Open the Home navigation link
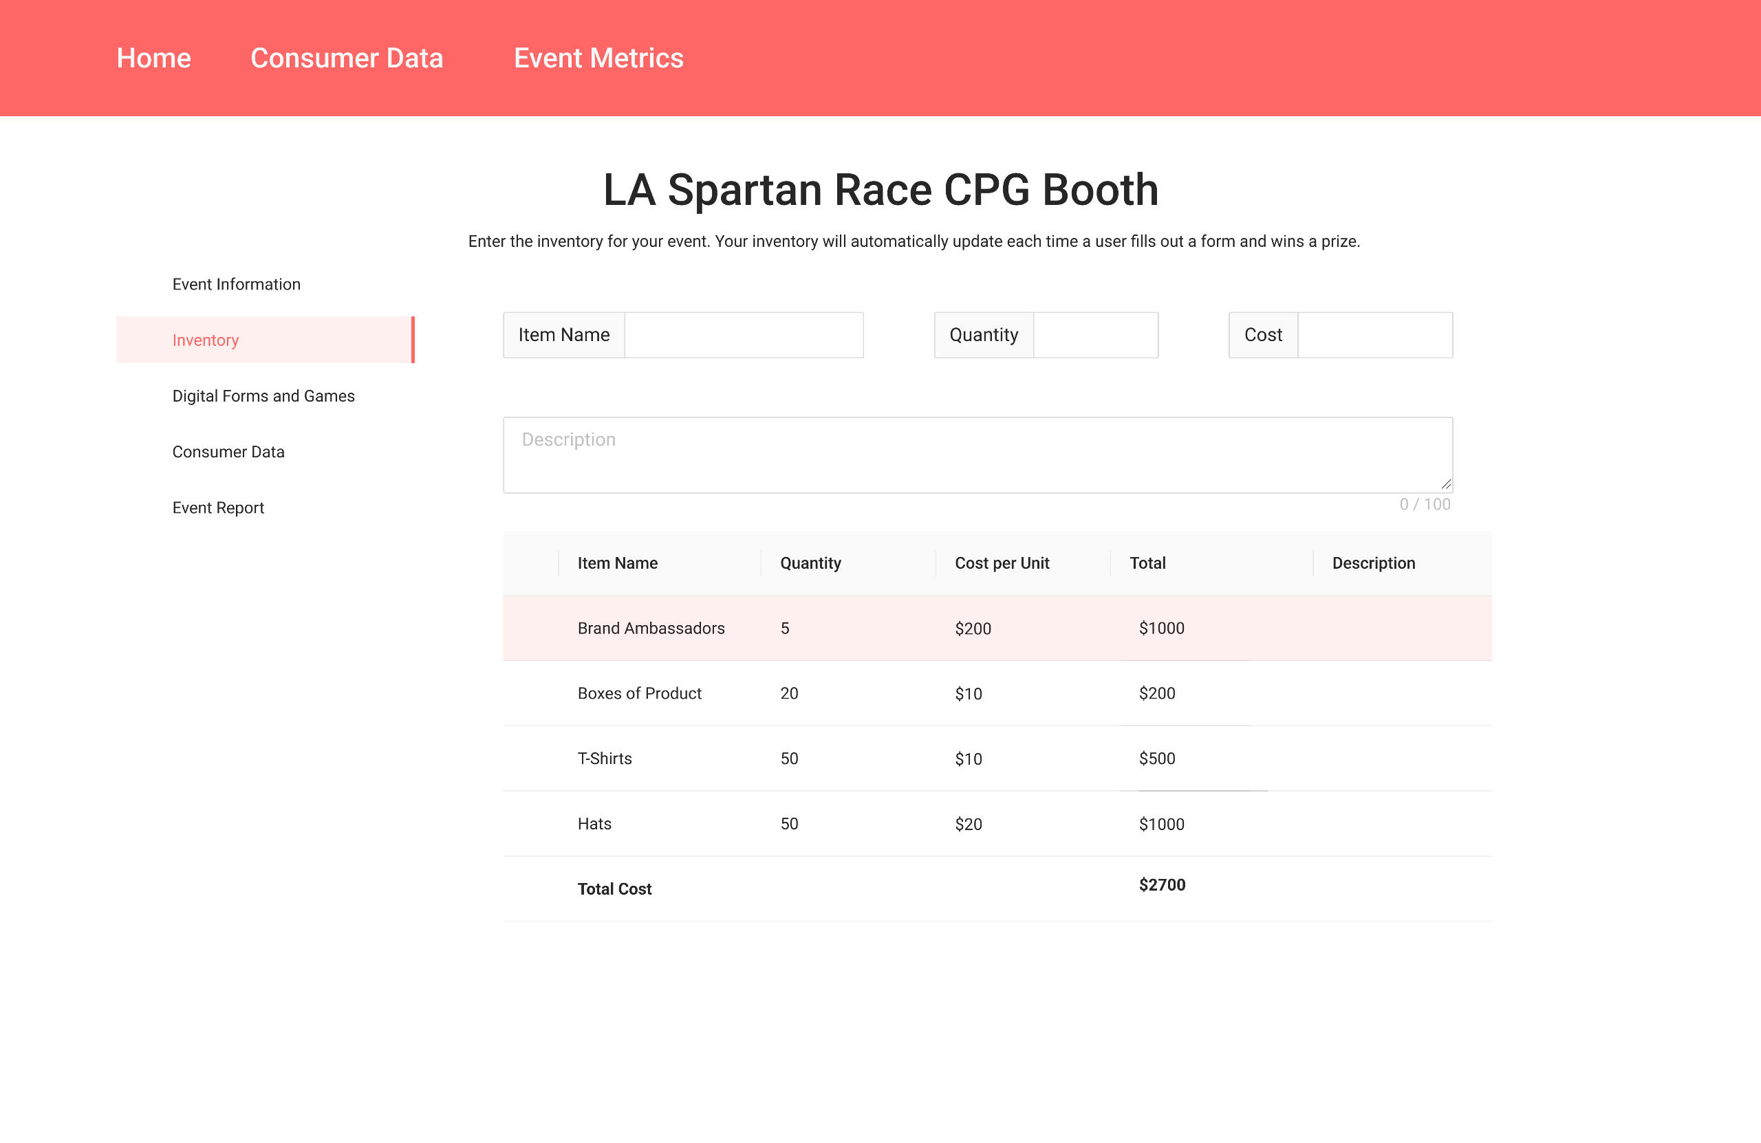 point(154,58)
